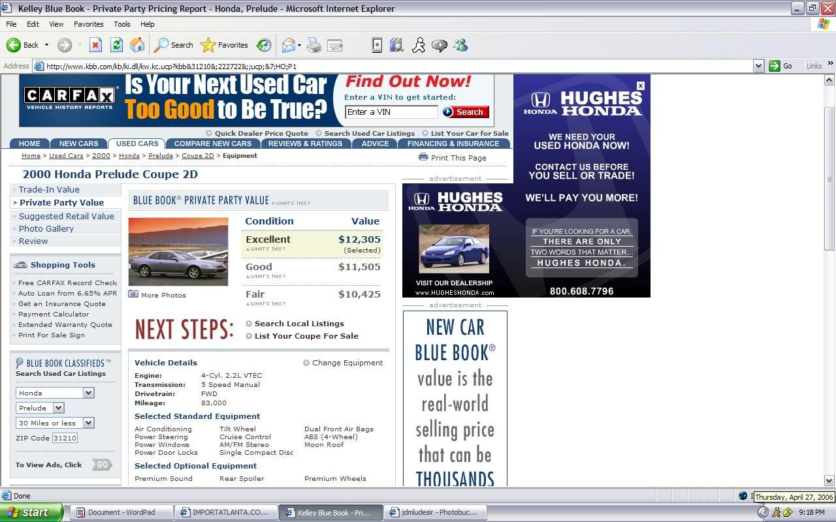Open the History toolbar icon
The height and width of the screenshot is (522, 836).
click(x=264, y=45)
